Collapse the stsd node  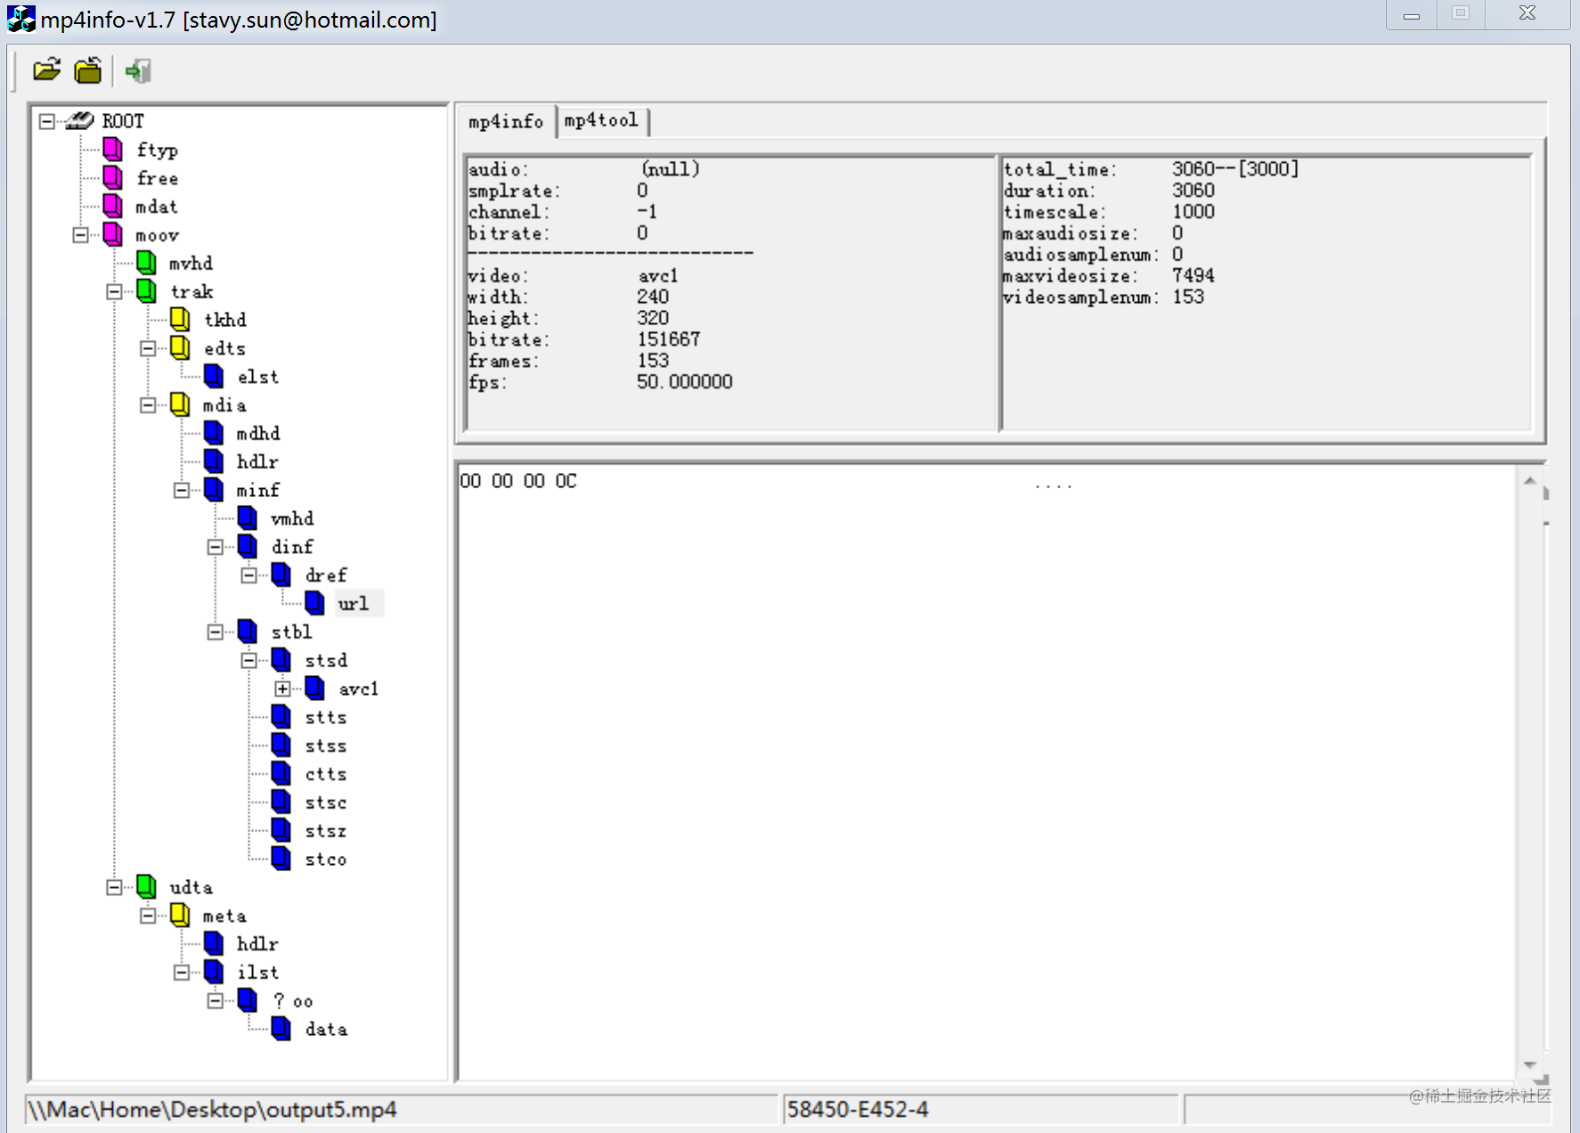tap(248, 660)
